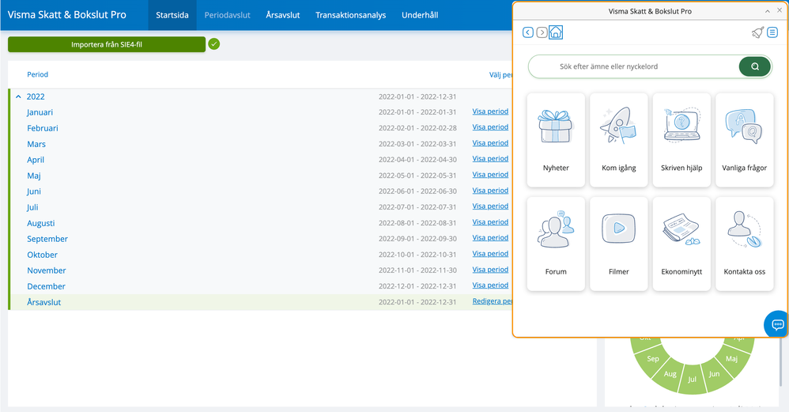Open the Vanliga frågor tile
This screenshot has height=412, width=789.
[x=744, y=140]
